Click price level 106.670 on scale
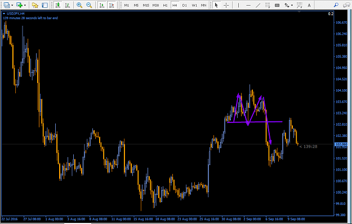352x224 pixels. [341, 22]
